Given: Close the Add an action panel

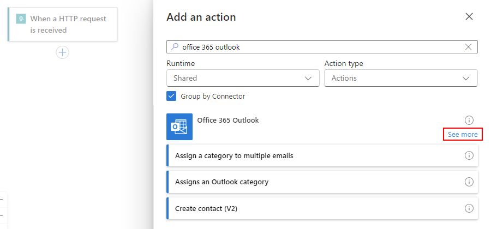Looking at the screenshot, I should 469,16.
